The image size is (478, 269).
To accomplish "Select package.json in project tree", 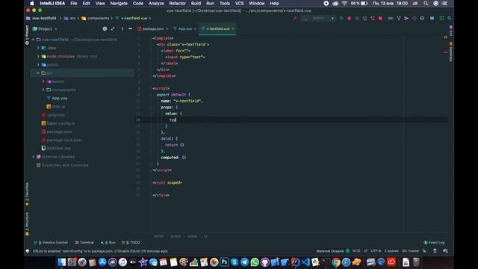I will tap(59, 132).
